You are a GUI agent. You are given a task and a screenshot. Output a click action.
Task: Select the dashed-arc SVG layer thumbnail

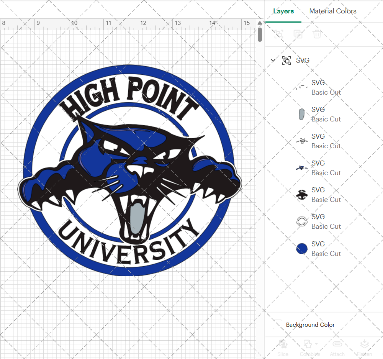point(302,87)
